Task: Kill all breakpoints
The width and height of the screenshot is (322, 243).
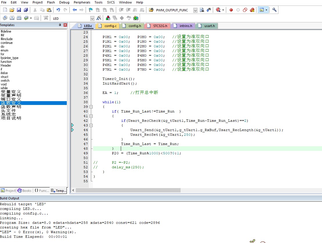Action: point(252,10)
